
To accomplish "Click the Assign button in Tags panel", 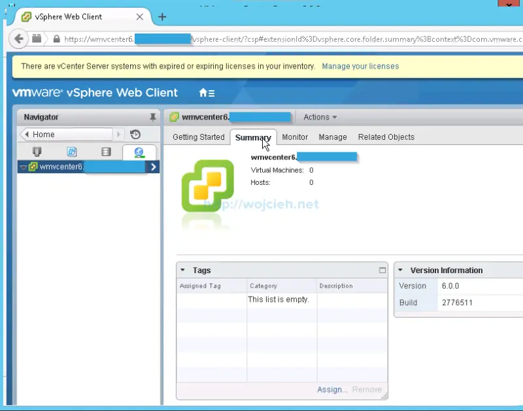I will pyautogui.click(x=331, y=389).
